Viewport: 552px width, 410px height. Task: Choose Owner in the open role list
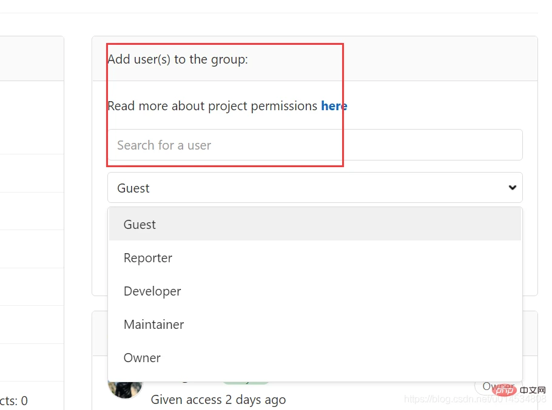coord(142,358)
